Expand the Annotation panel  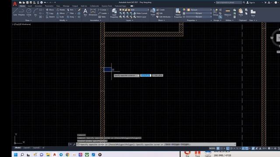[x=95, y=20]
